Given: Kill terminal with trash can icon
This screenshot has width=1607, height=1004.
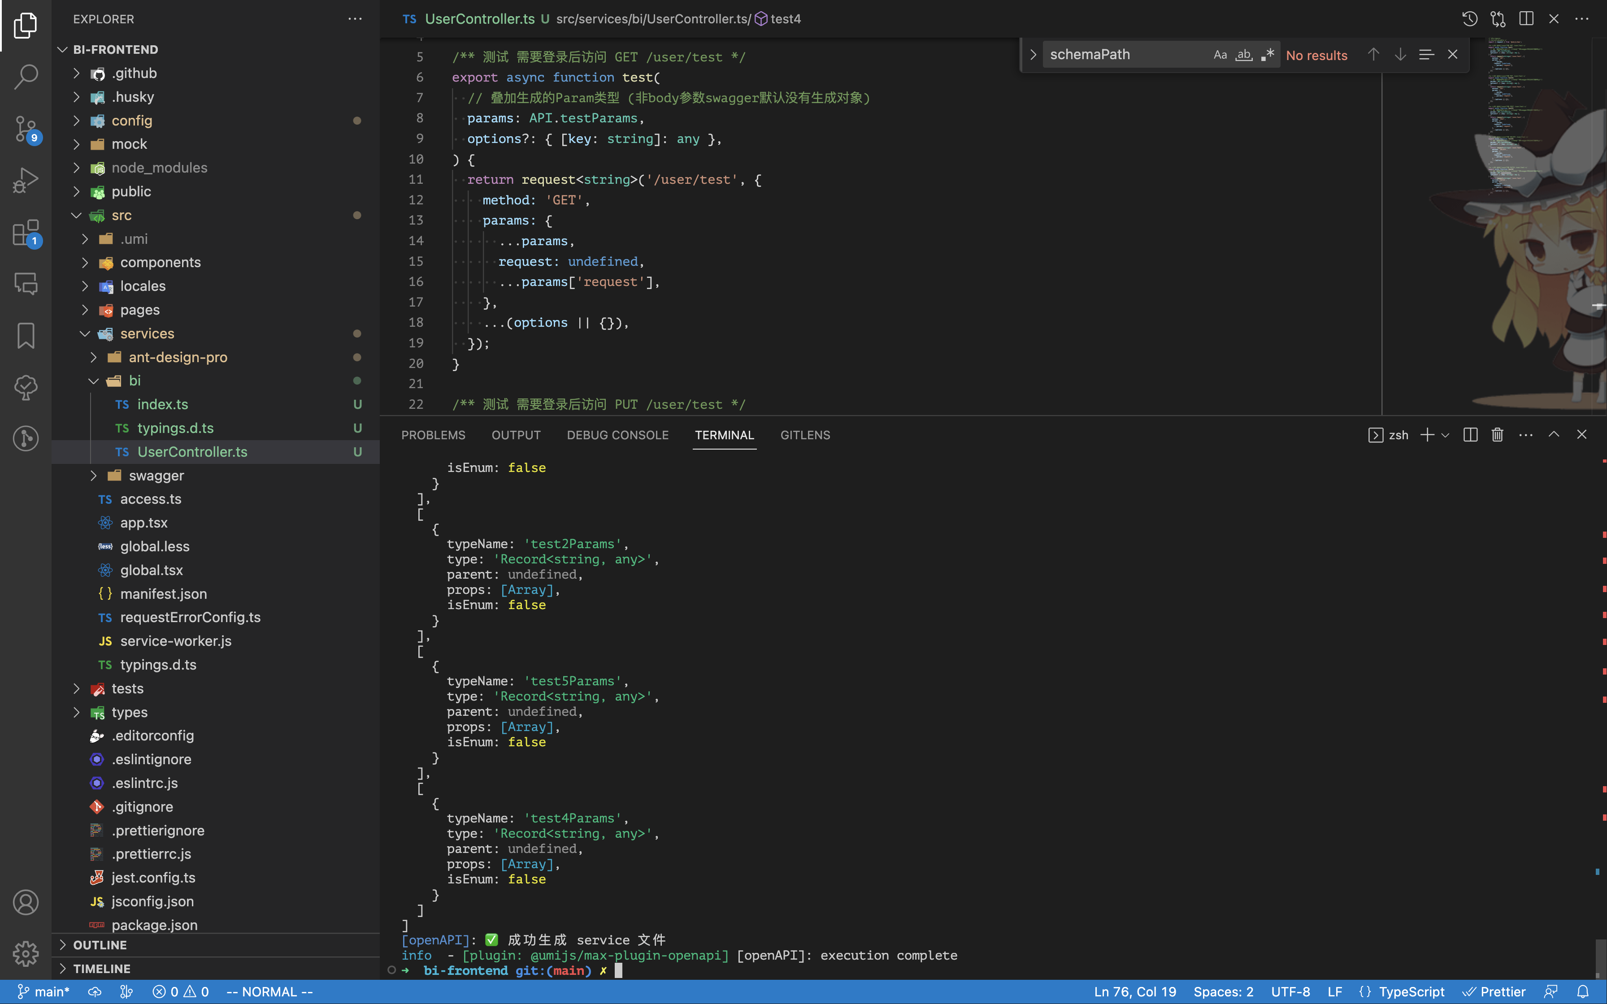Looking at the screenshot, I should pyautogui.click(x=1497, y=435).
